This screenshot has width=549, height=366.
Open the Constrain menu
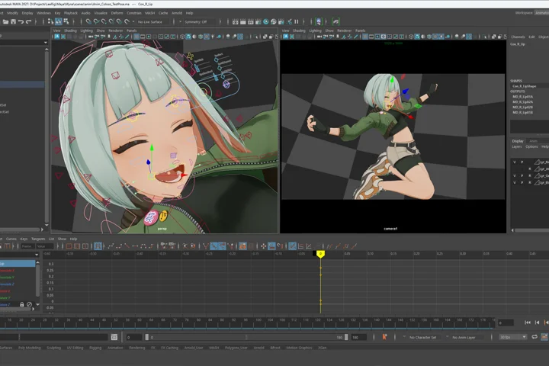pyautogui.click(x=133, y=13)
